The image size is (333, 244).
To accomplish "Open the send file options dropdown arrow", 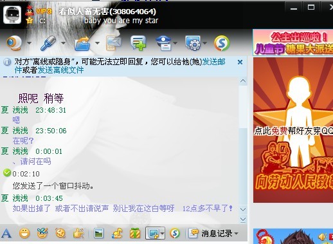I will [97, 43].
